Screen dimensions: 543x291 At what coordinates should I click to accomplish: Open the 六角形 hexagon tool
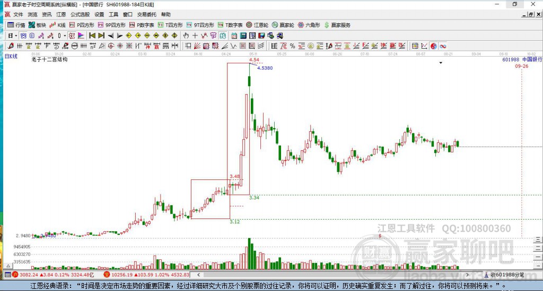pos(309,25)
